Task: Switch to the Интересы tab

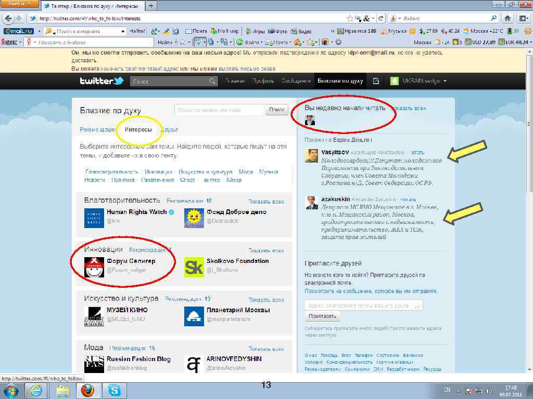Action: point(138,129)
